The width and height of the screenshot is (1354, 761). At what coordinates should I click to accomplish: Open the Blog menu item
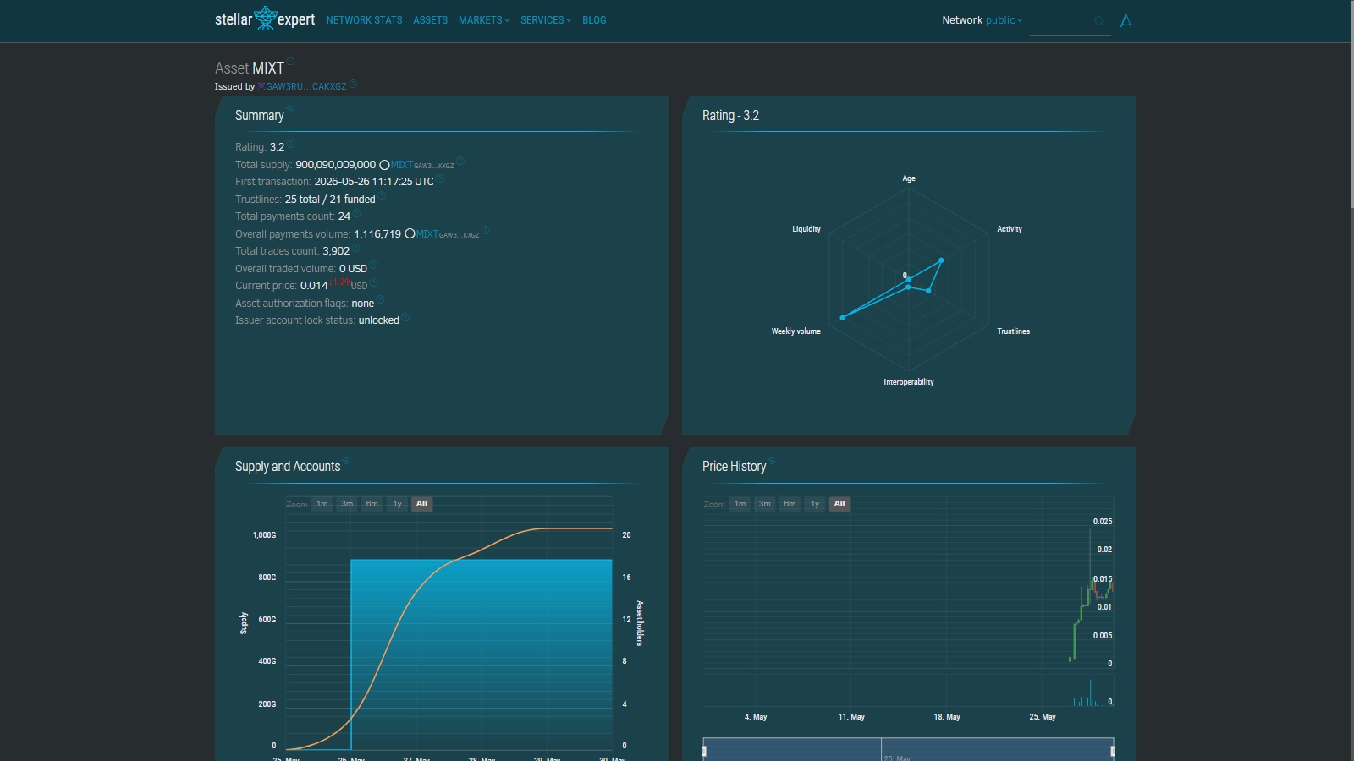[594, 20]
